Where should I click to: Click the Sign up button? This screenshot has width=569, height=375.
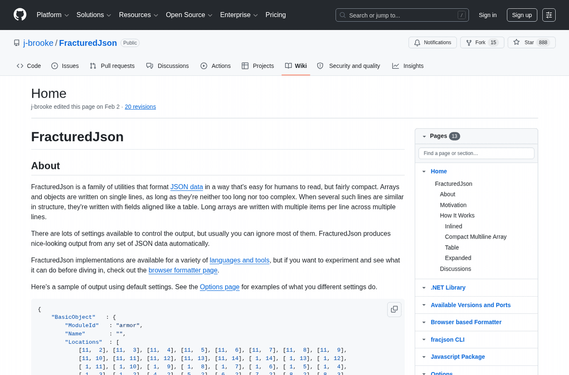coord(522,15)
